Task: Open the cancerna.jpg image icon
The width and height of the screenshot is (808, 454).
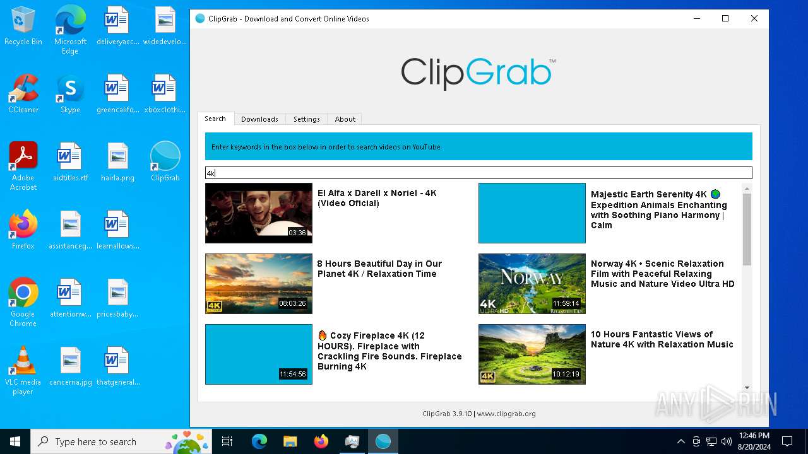Action: click(70, 366)
